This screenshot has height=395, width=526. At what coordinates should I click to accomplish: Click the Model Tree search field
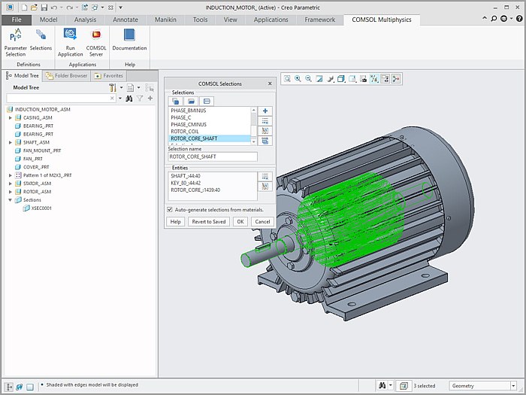pos(61,99)
